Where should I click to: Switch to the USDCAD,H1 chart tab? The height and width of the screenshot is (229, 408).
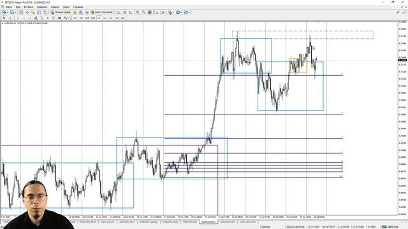pos(108,222)
